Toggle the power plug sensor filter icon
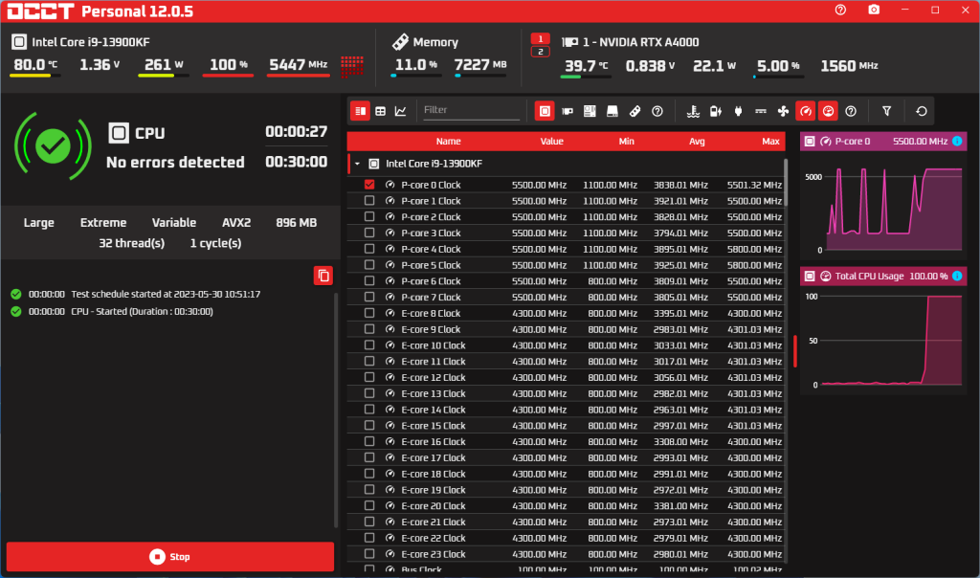The width and height of the screenshot is (980, 578). click(x=738, y=111)
